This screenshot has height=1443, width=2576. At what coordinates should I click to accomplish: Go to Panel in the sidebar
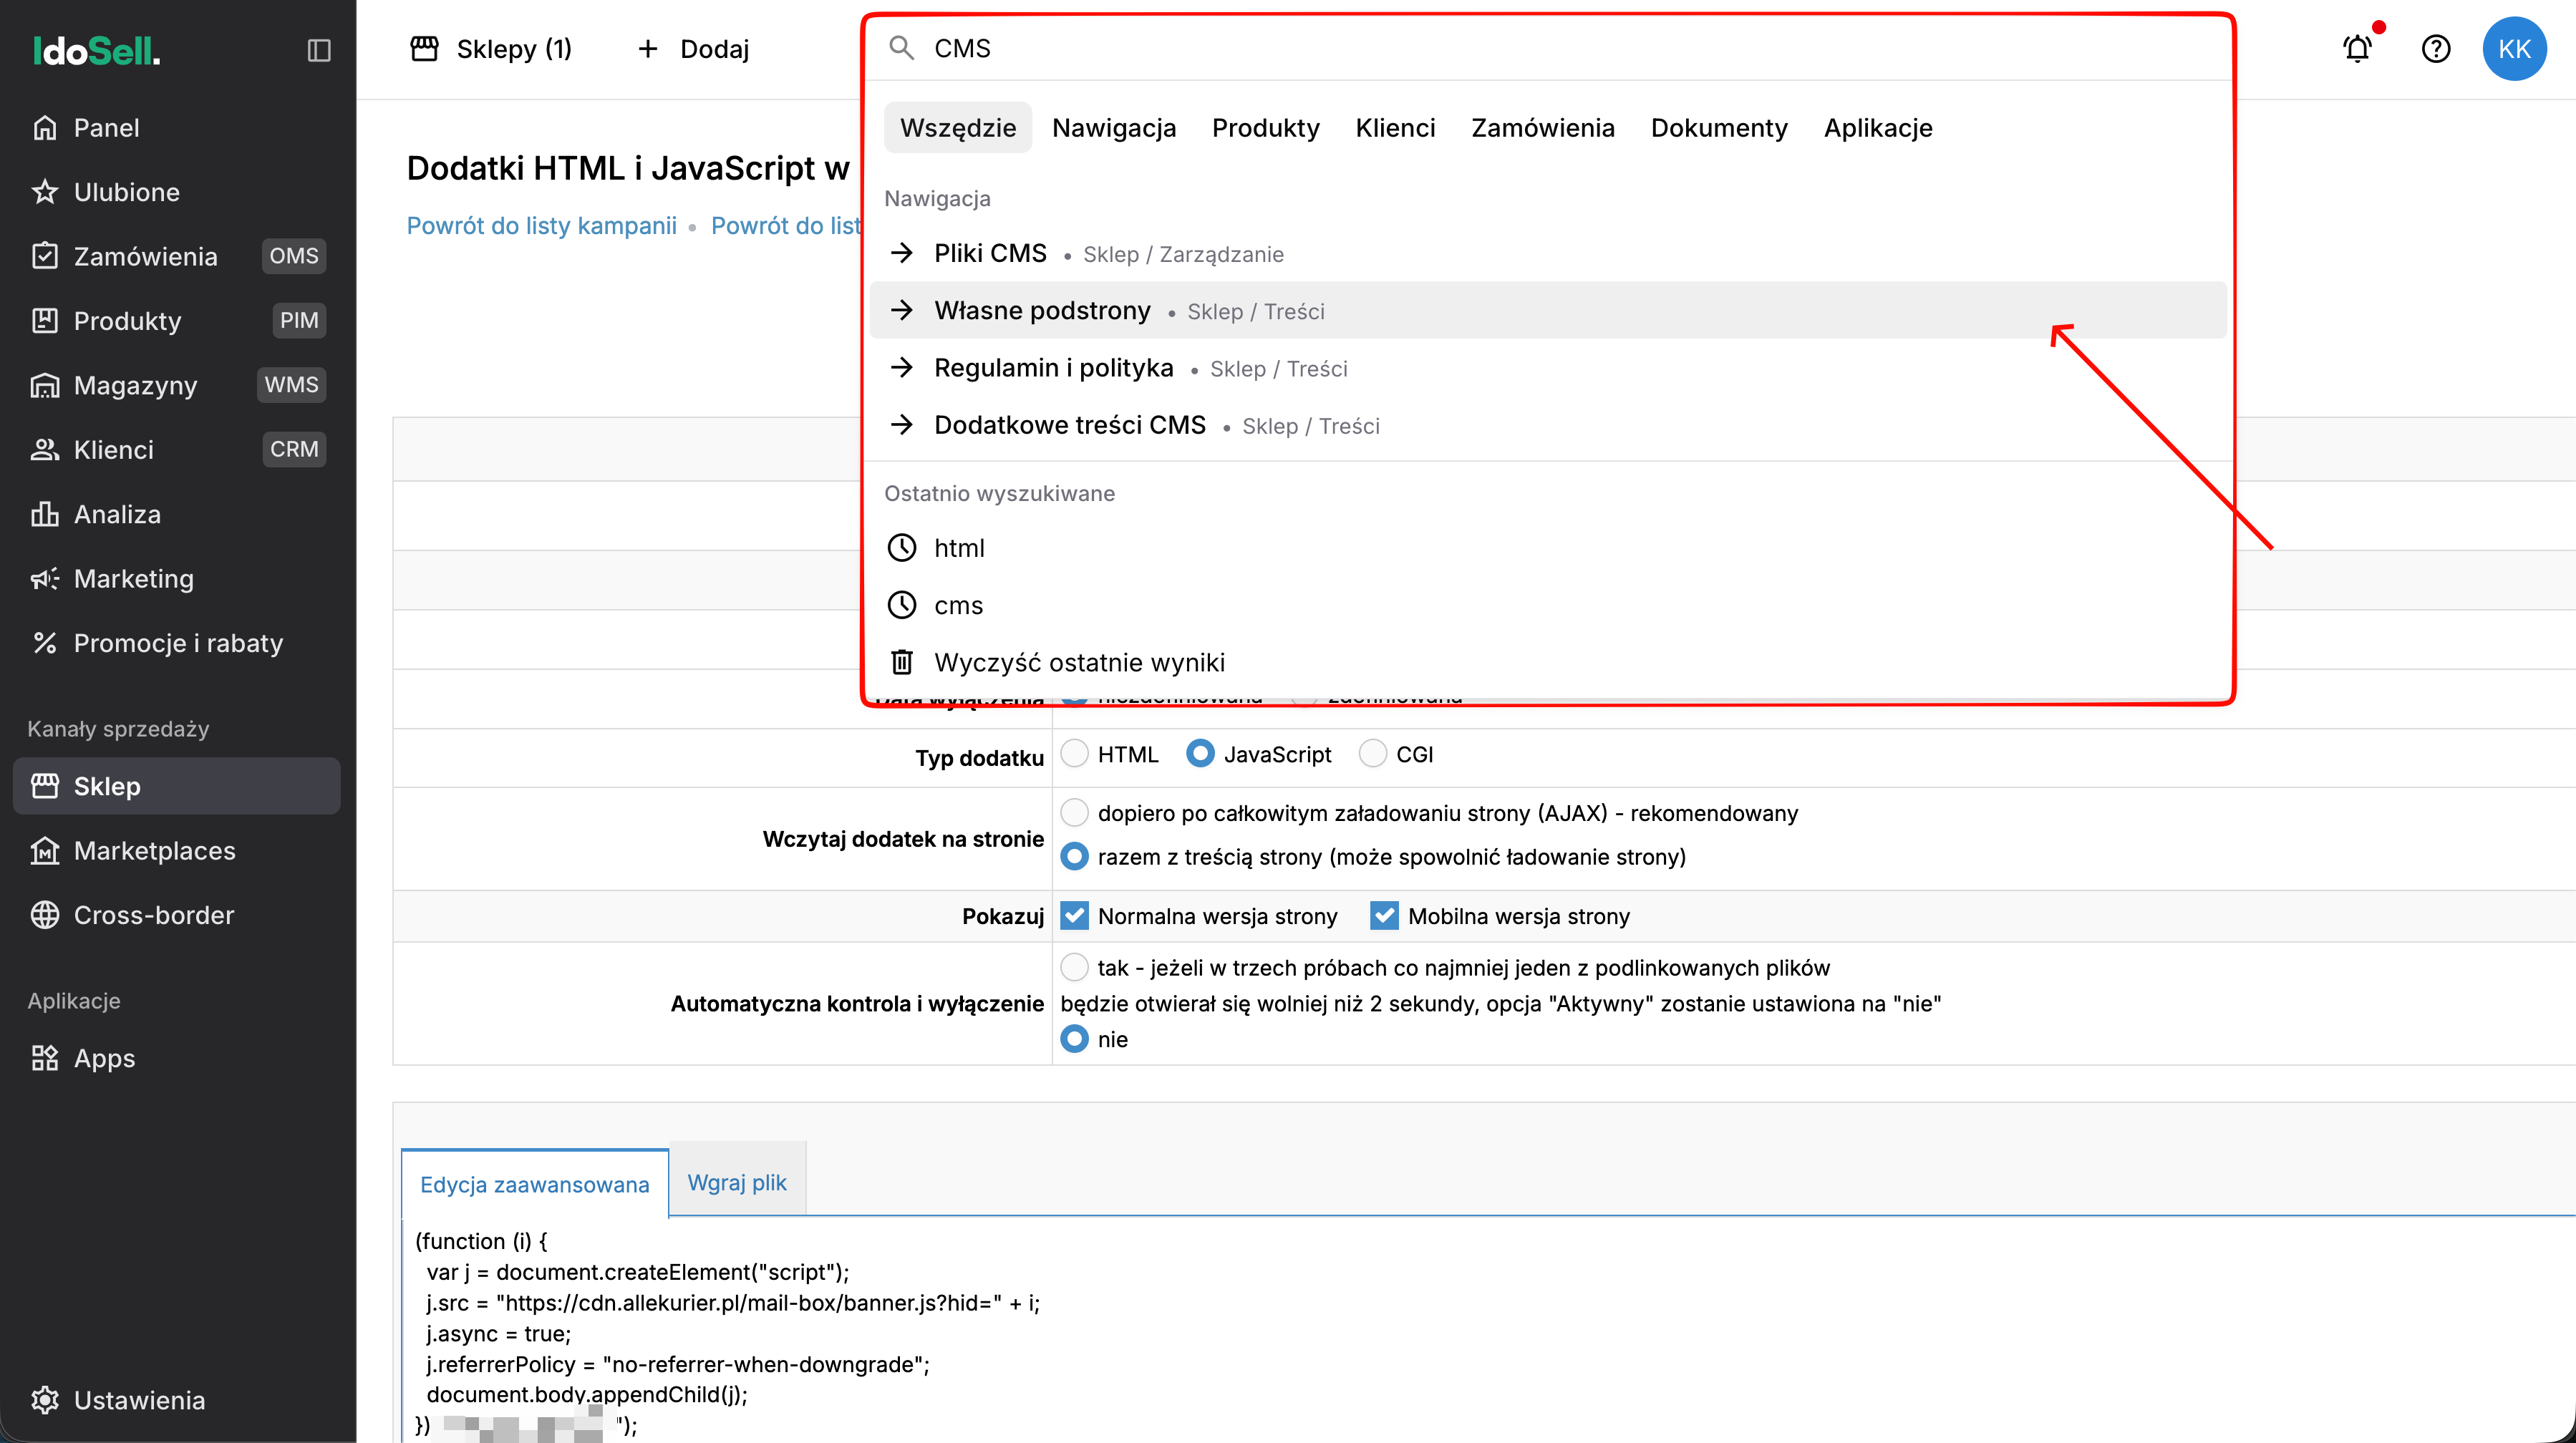click(177, 128)
